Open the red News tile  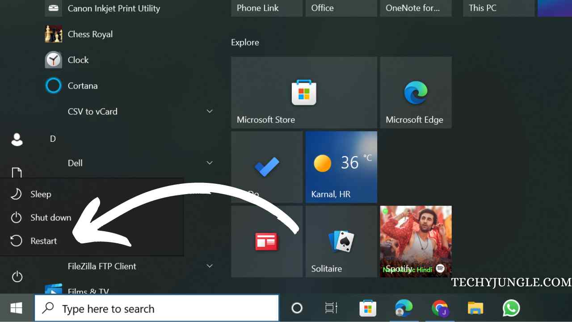267,241
